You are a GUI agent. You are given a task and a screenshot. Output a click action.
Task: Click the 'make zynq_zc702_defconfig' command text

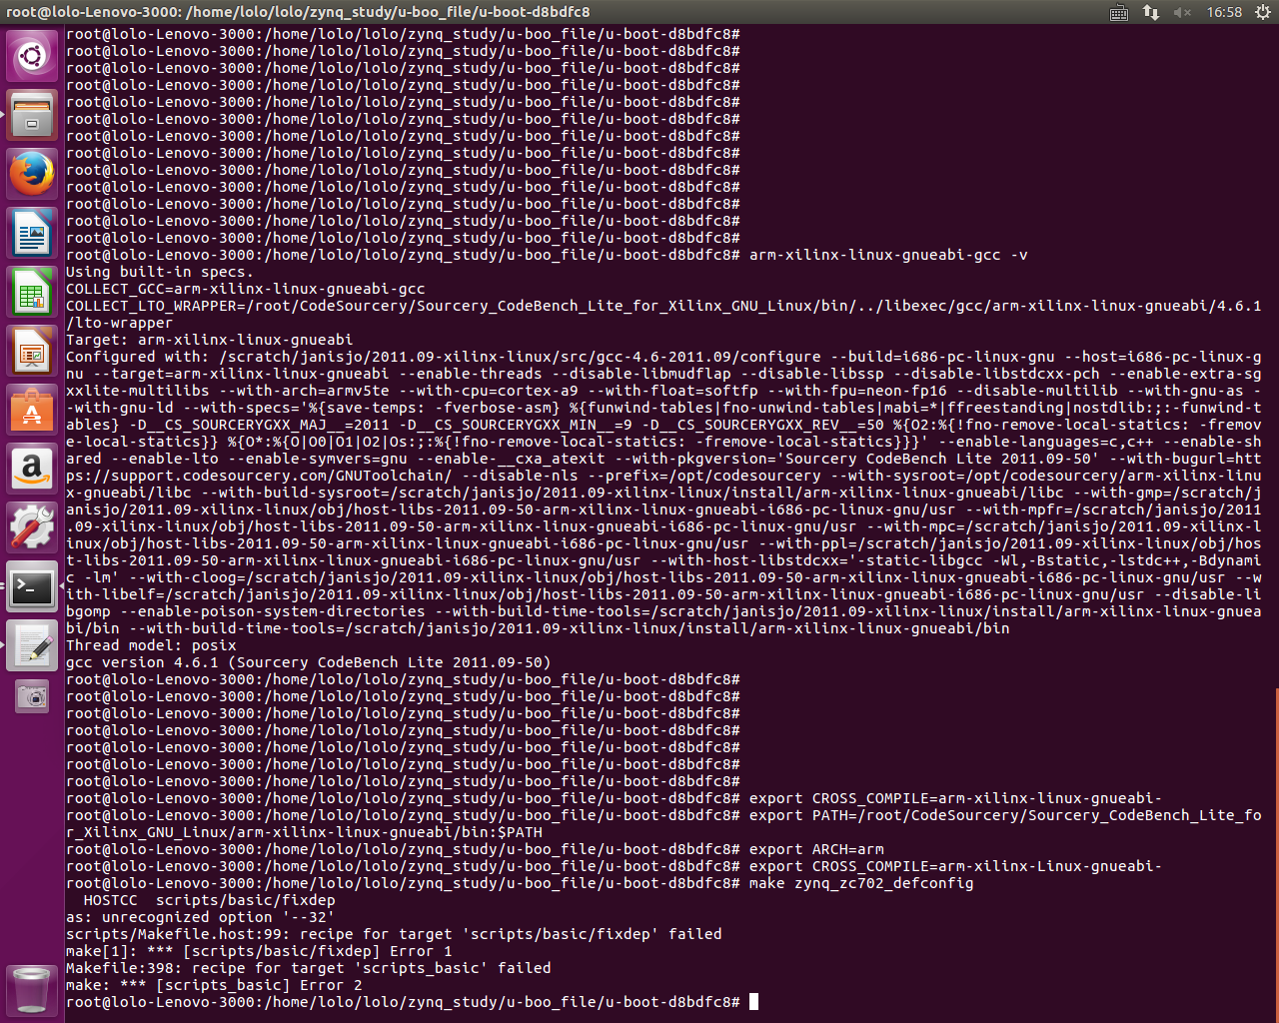pyautogui.click(x=861, y=883)
